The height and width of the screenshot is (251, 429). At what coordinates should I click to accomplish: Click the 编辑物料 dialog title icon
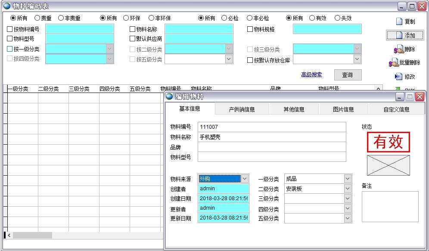[x=170, y=96]
